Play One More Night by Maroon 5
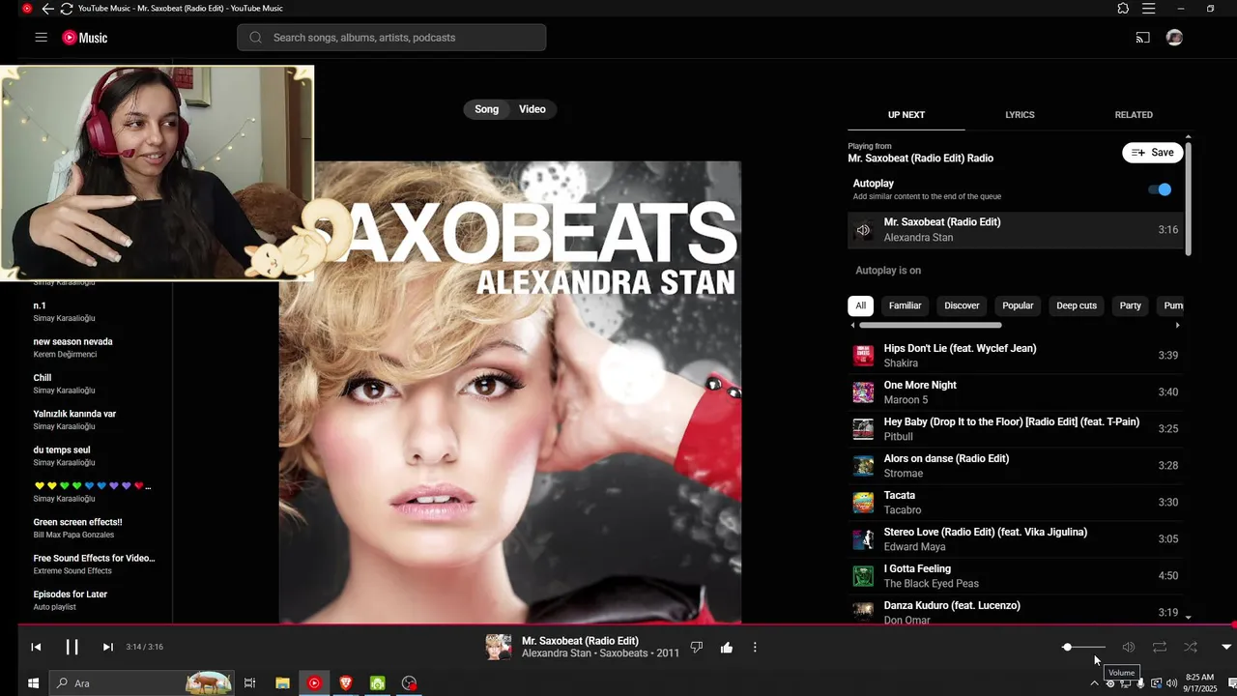 click(1015, 392)
